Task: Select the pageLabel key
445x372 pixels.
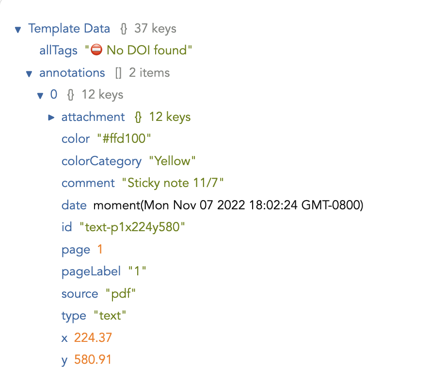Action: [x=91, y=271]
